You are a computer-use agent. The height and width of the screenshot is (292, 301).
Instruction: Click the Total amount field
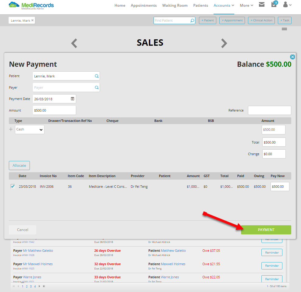coord(274,142)
